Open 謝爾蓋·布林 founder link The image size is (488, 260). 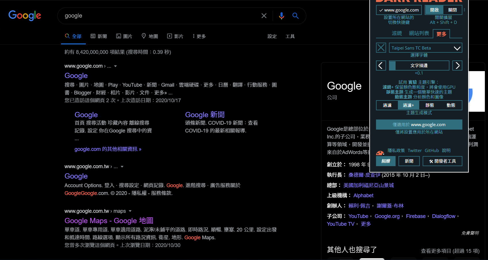tap(390, 206)
